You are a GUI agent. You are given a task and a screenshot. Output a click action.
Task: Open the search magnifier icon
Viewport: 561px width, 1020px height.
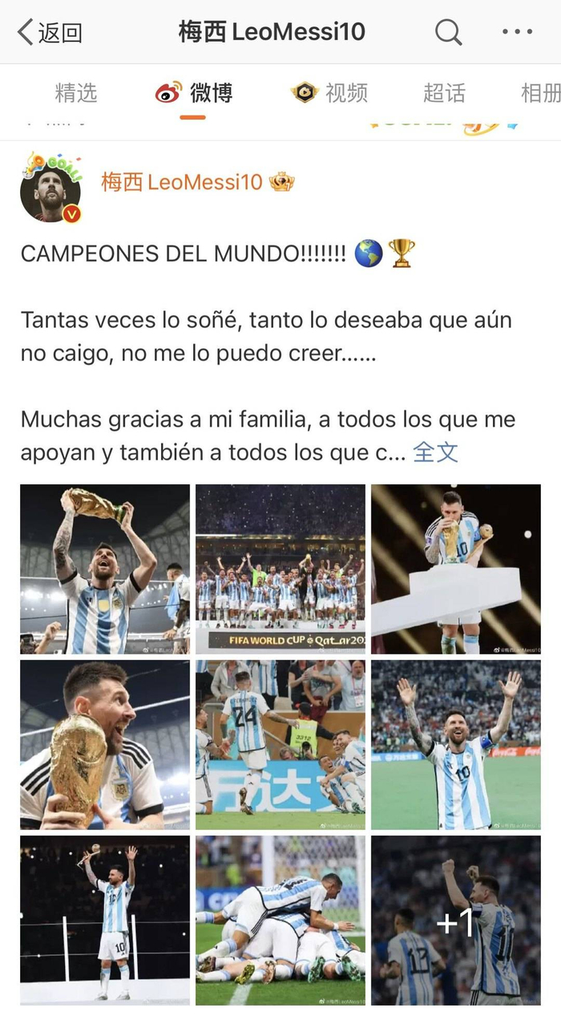point(448,32)
